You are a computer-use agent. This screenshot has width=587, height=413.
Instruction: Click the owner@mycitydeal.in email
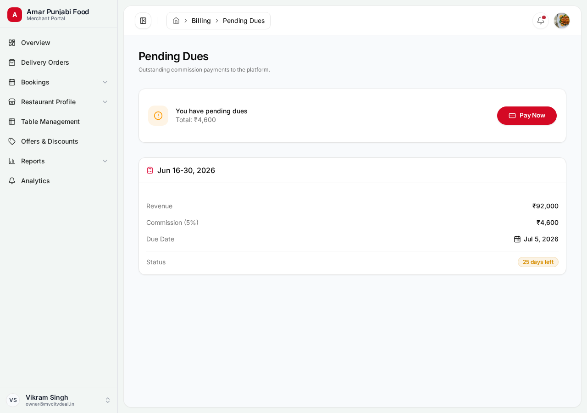tap(50, 404)
